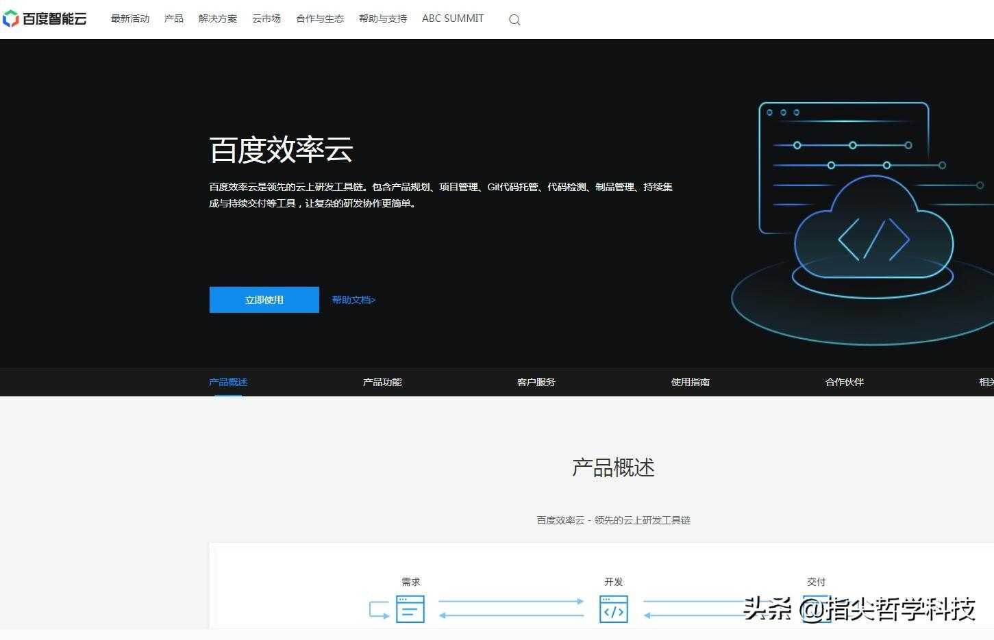The image size is (994, 640).
Task: Click the 需求 window icon in diagram
Action: [x=410, y=609]
